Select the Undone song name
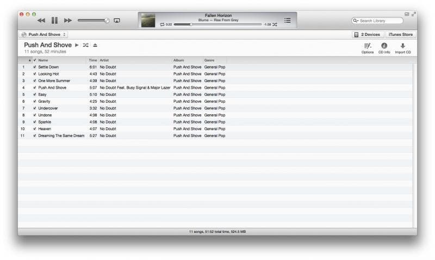This screenshot has width=435, height=260. pos(45,115)
